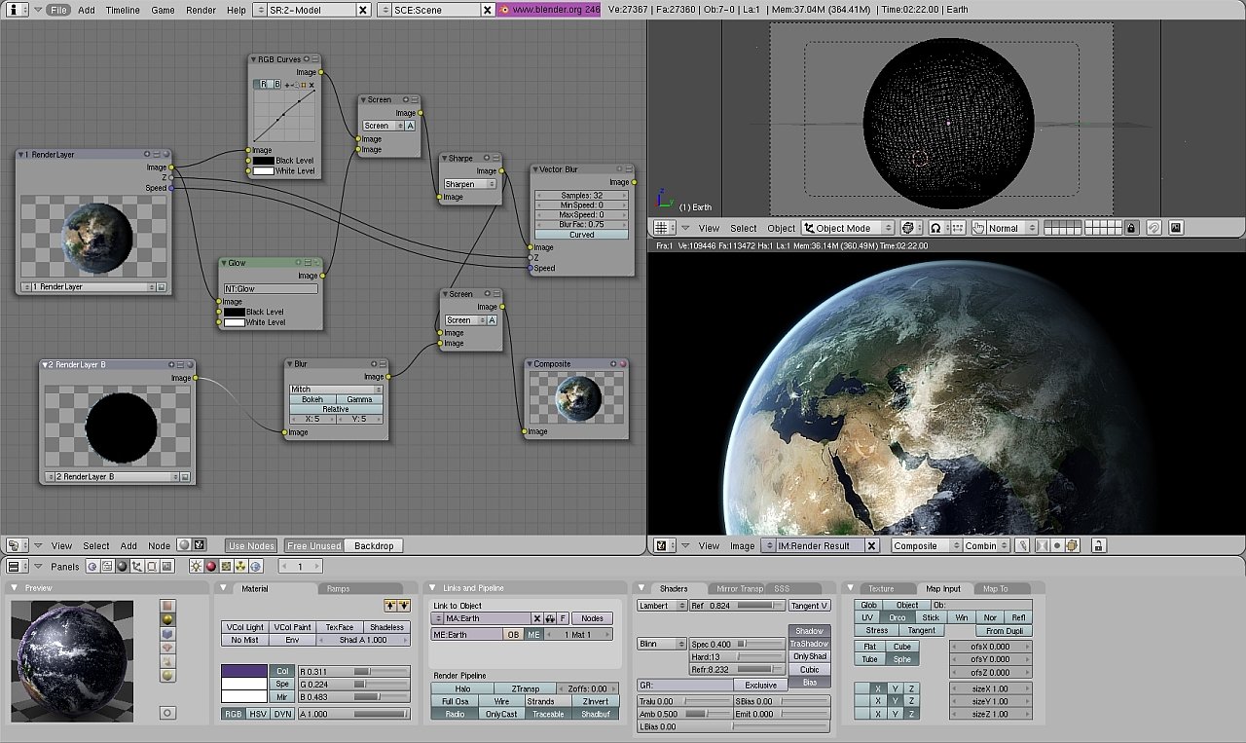Select the Lamp buttons sun icon

[x=196, y=566]
